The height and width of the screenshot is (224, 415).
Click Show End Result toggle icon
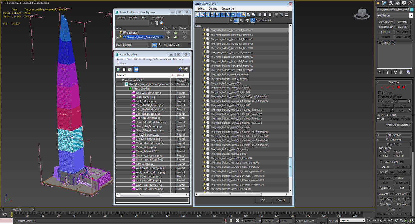coord(387,72)
